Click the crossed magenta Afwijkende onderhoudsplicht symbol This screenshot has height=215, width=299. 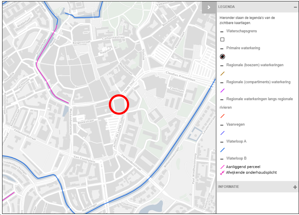coord(222,173)
